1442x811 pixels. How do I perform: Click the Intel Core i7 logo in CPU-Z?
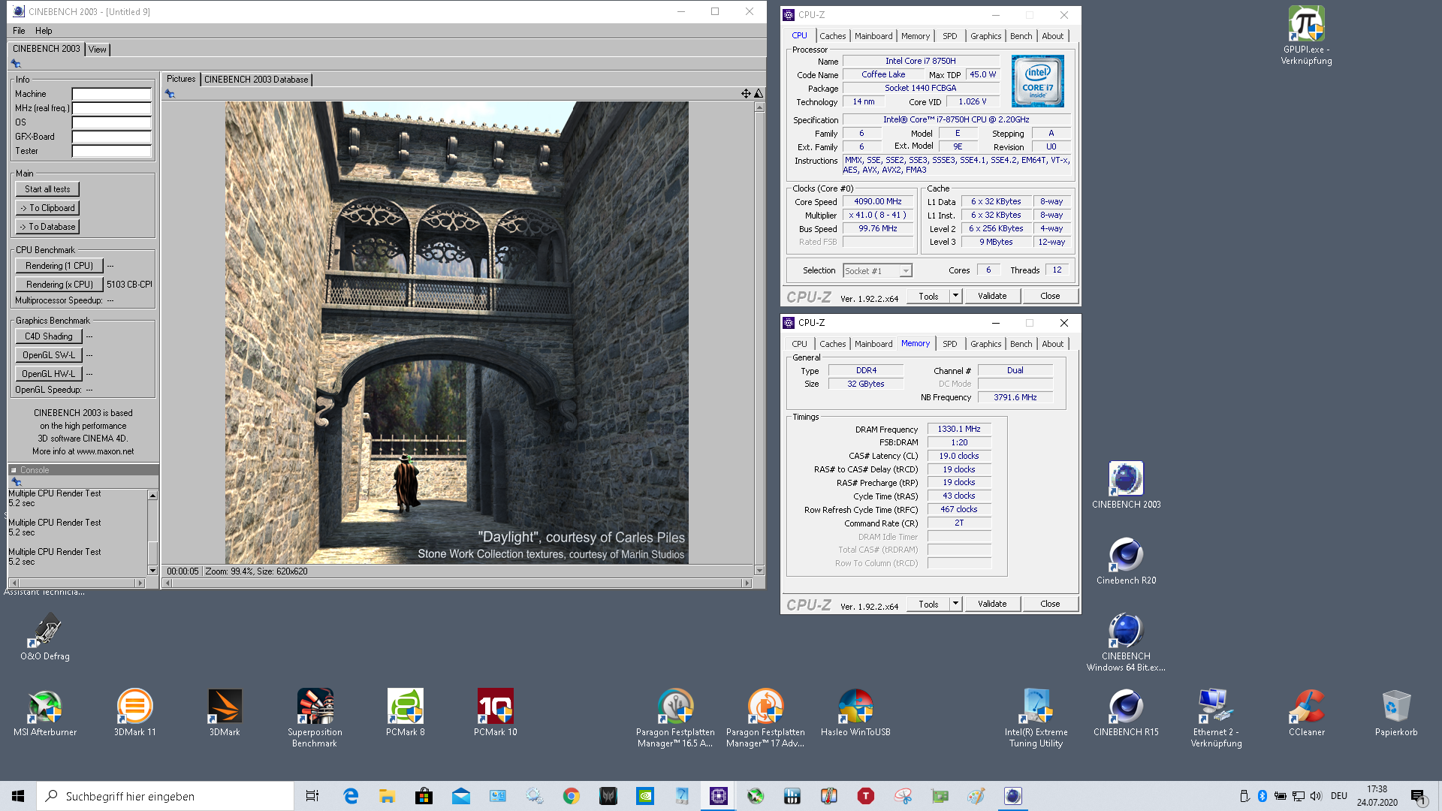tap(1037, 81)
